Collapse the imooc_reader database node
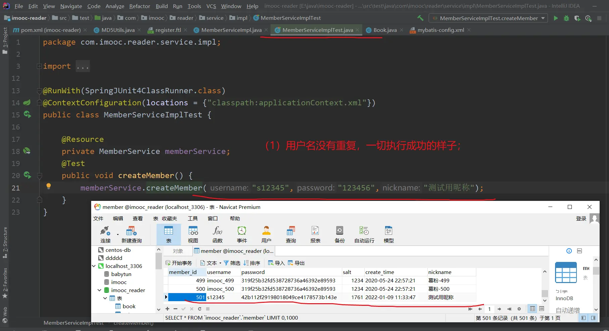Screen dimensions: 609x331 100,290
